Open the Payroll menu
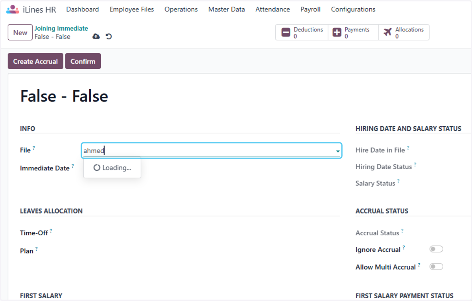 (x=310, y=9)
